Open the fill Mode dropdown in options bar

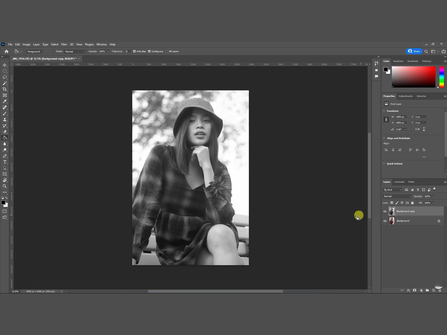[75, 51]
